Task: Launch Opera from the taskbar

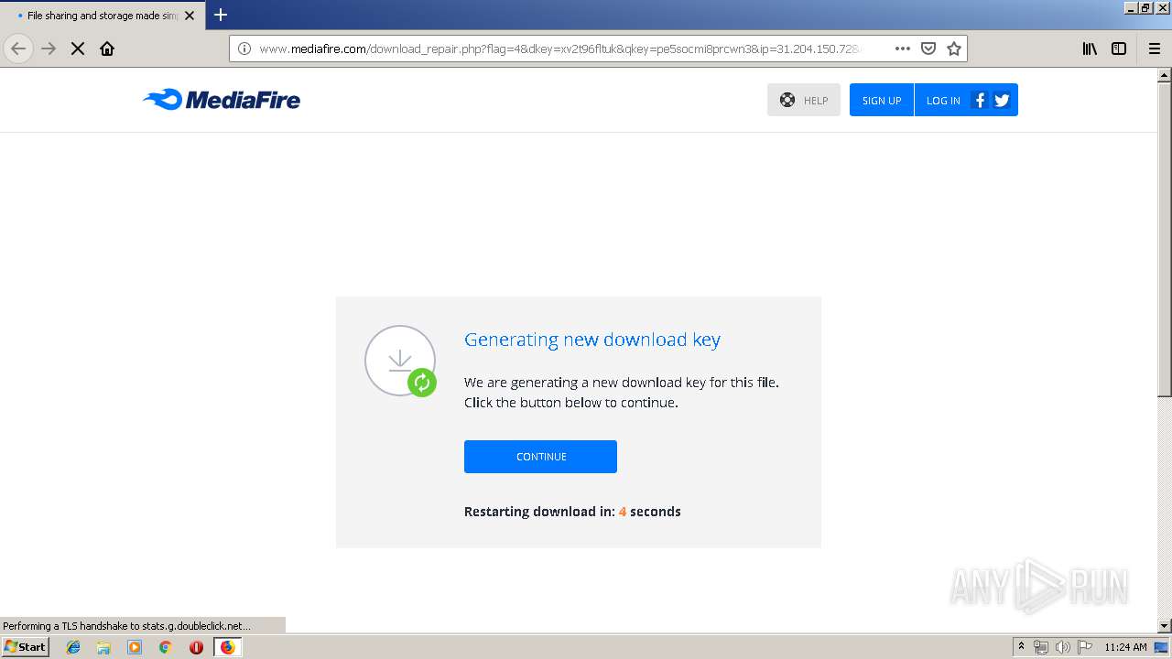Action: click(x=196, y=647)
